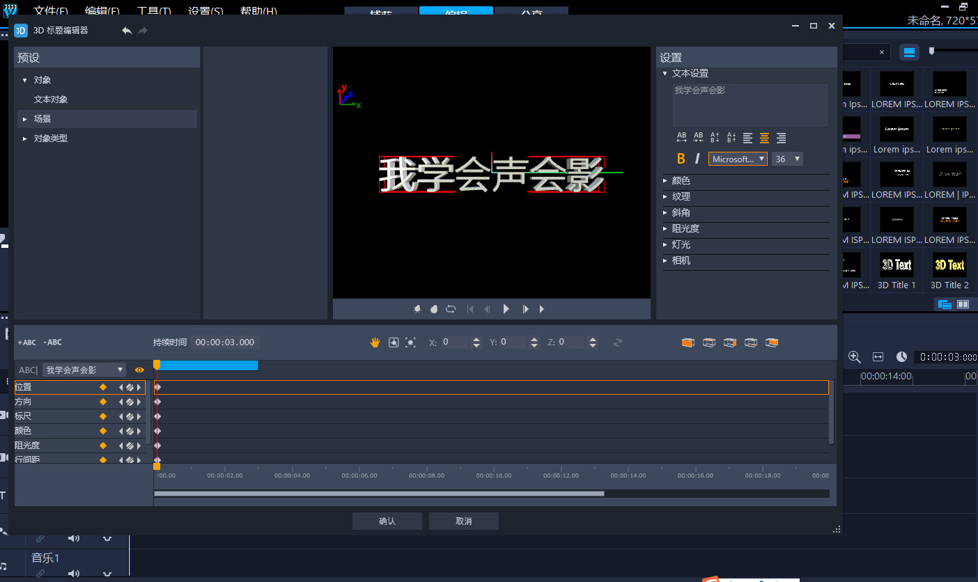
Task: Toggle eye visibility of text object
Action: [139, 370]
